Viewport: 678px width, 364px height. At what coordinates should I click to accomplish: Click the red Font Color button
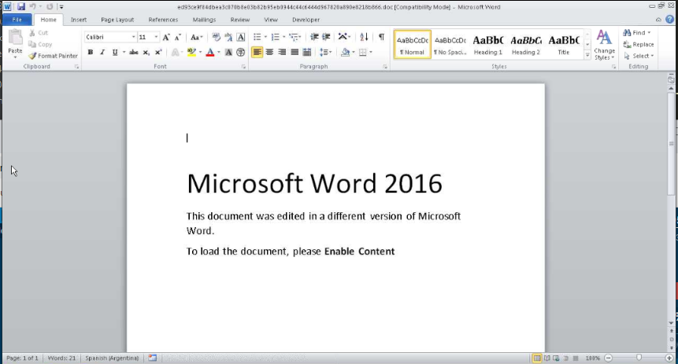210,52
